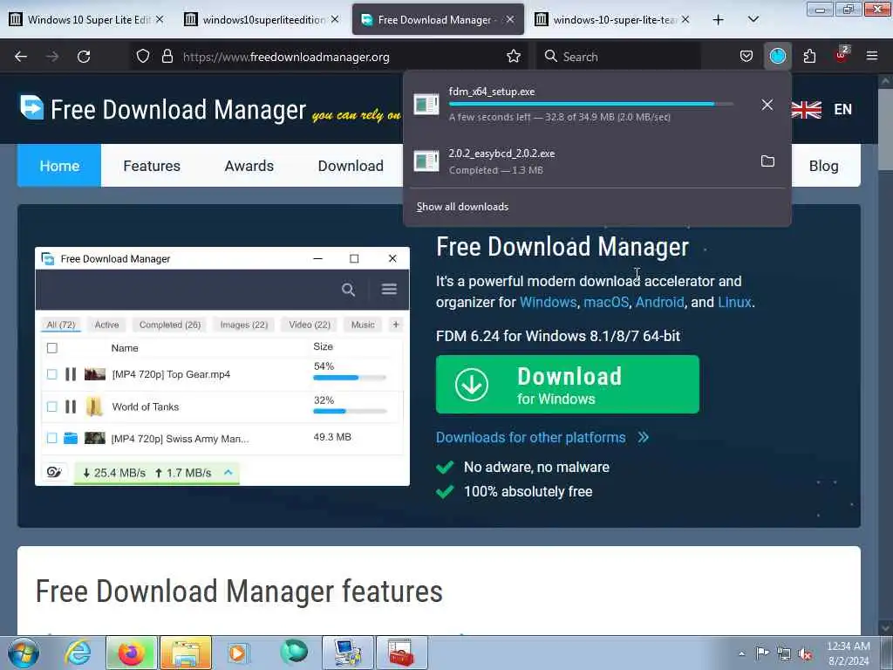The image size is (893, 670).
Task: Close the windows10superliteedition tab
Action: pyautogui.click(x=335, y=20)
